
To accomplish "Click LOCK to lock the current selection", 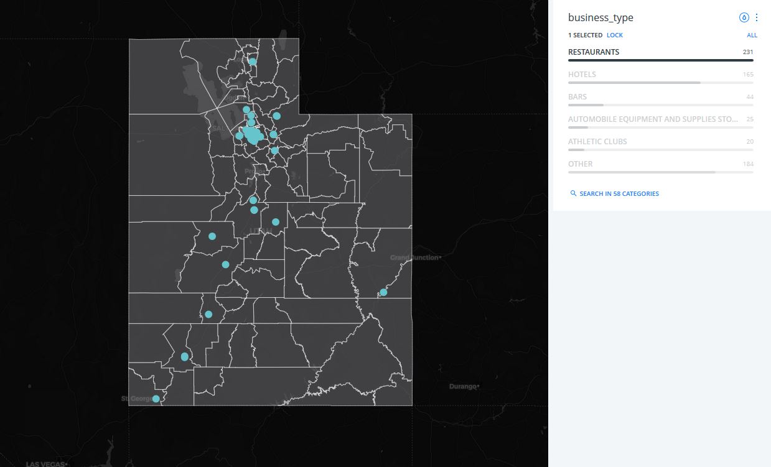I will [x=615, y=35].
